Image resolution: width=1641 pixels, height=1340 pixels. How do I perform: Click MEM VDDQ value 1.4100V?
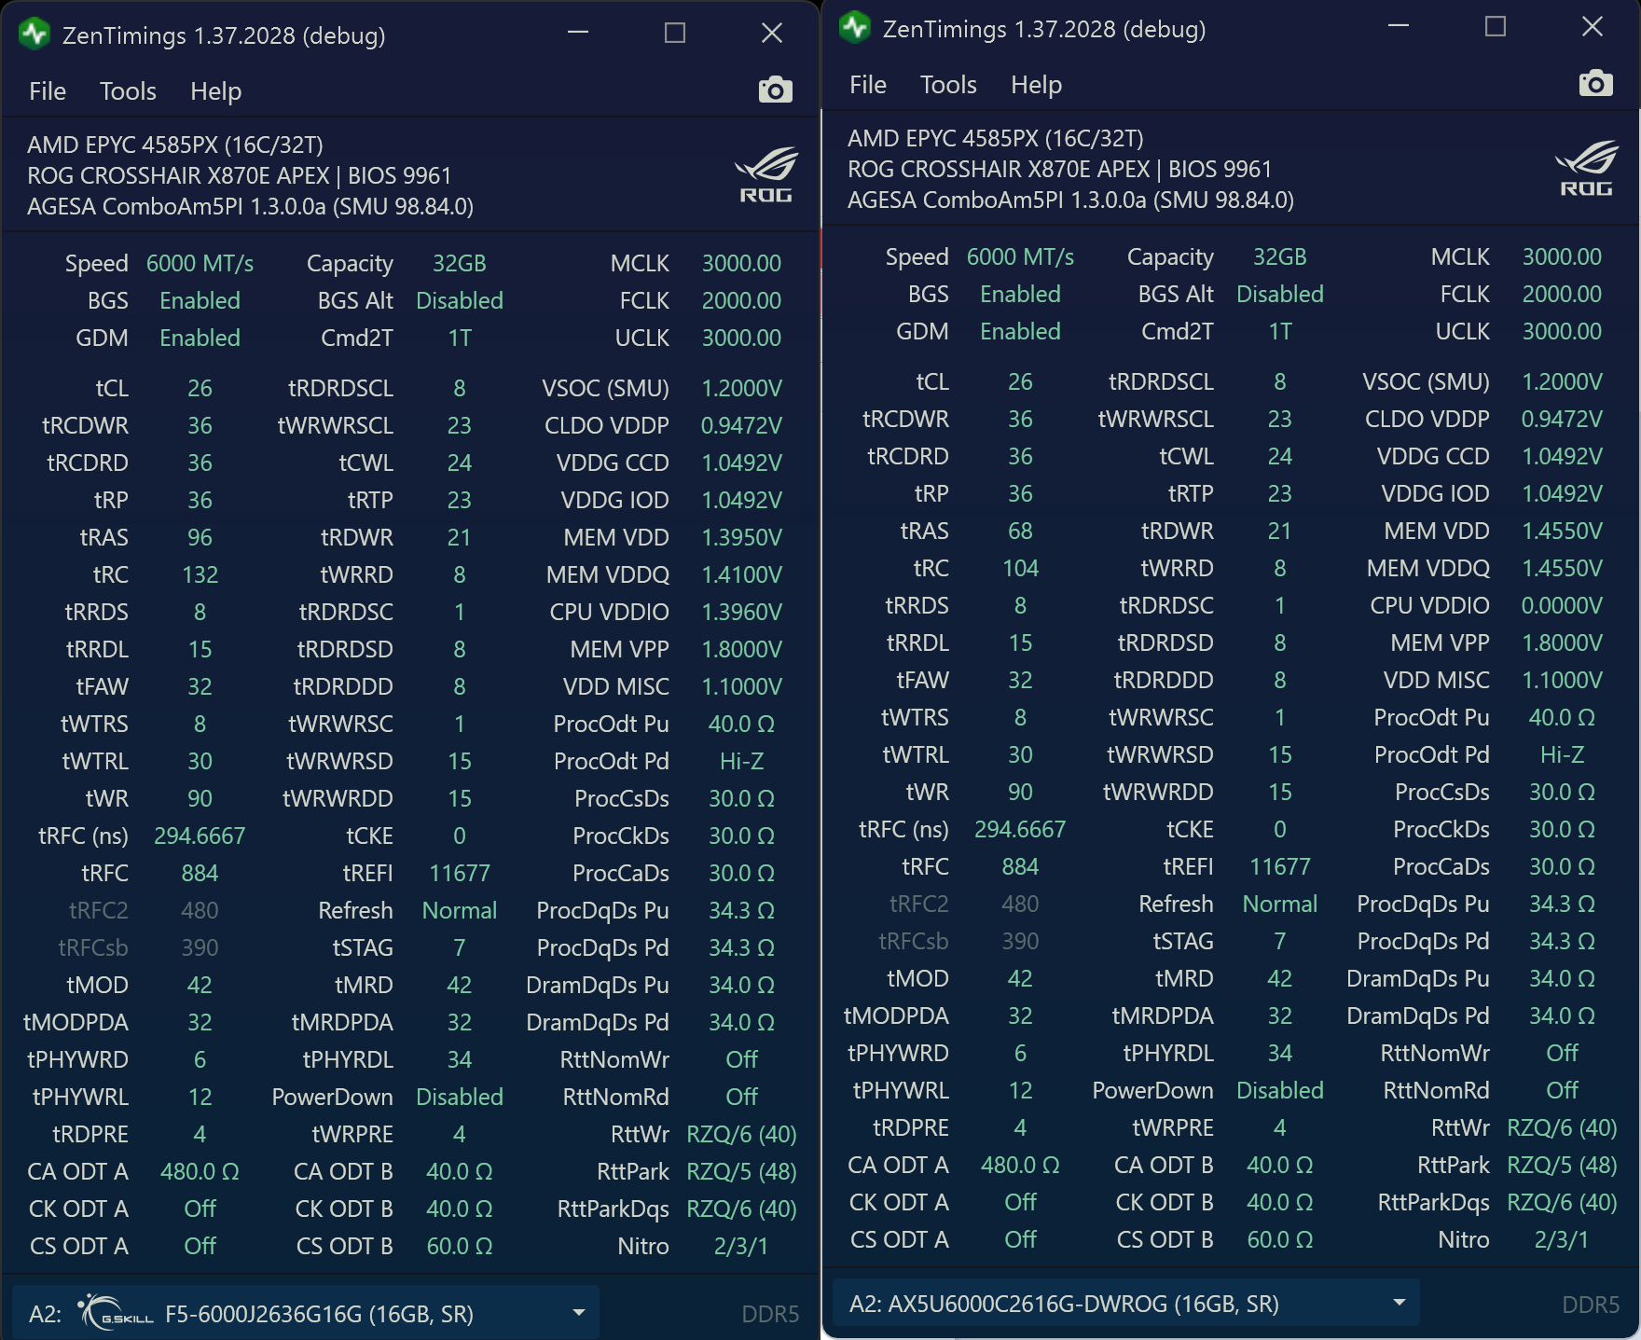742,575
